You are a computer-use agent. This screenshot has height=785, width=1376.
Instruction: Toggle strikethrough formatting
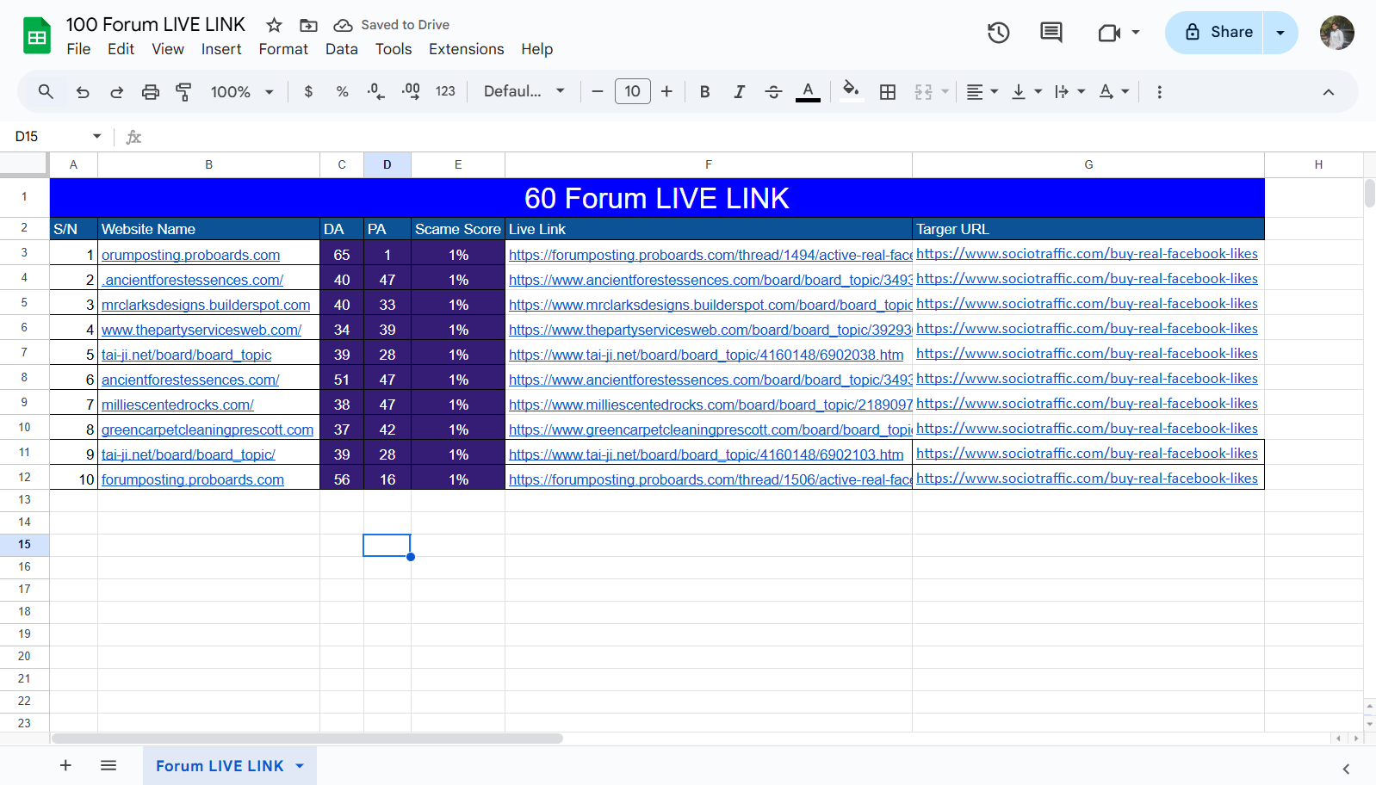(x=773, y=92)
